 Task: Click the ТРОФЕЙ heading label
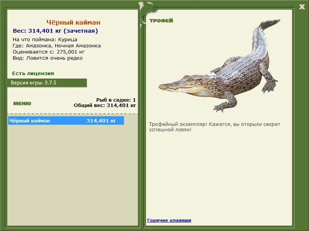point(161,21)
